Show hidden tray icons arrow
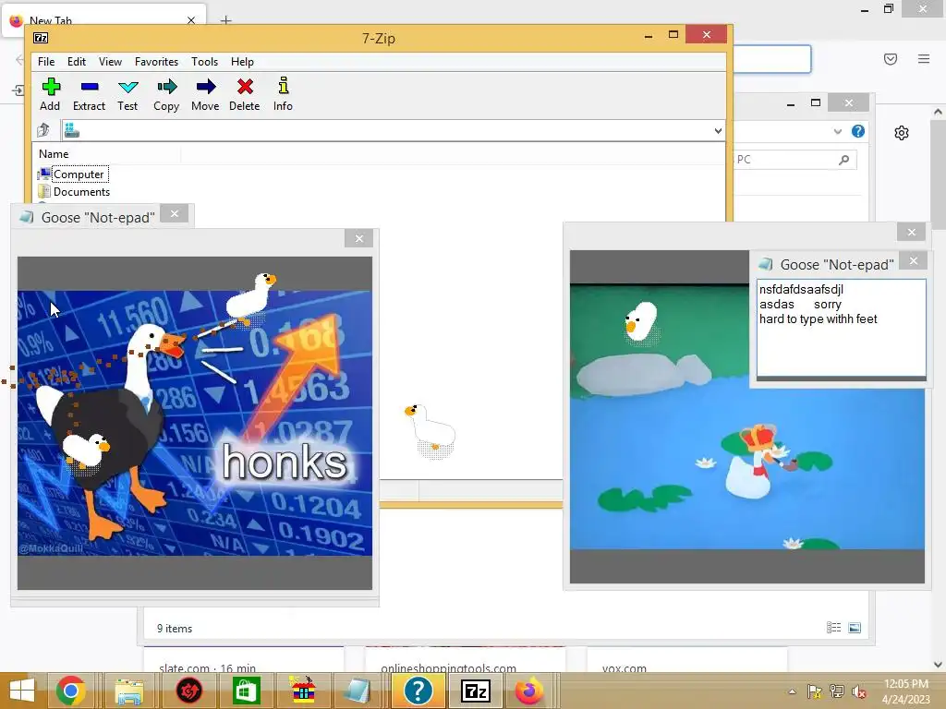The height and width of the screenshot is (709, 946). [792, 691]
